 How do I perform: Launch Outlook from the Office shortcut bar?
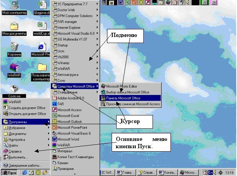pos(141,2)
